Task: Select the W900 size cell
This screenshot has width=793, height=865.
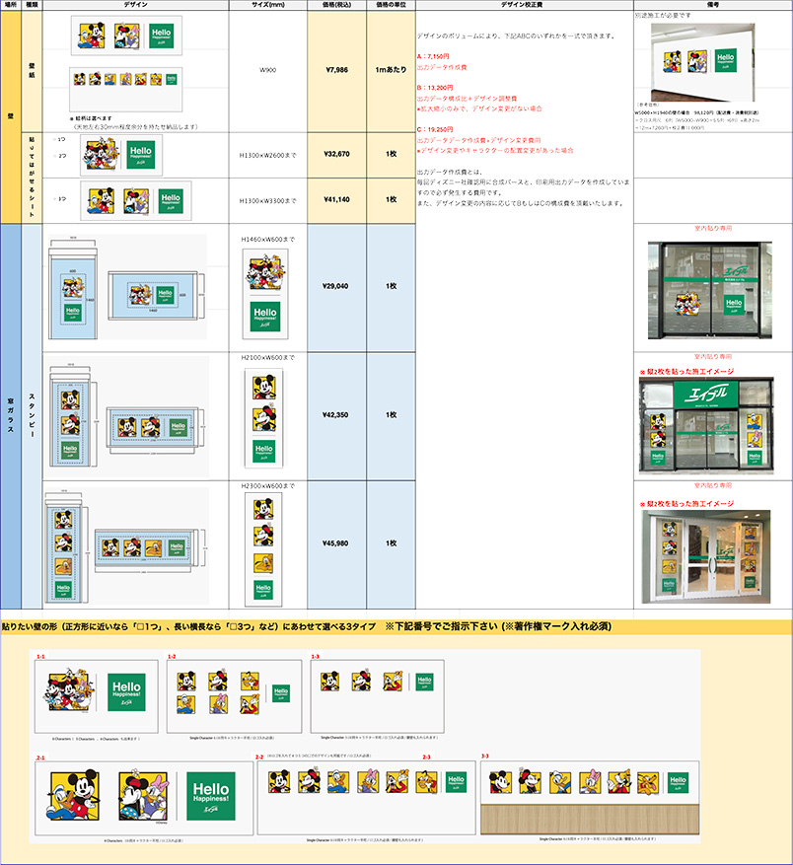Action: (267, 70)
